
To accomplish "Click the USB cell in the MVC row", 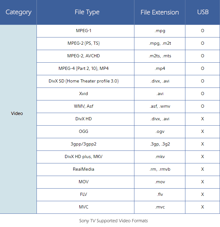I will [203, 207].
